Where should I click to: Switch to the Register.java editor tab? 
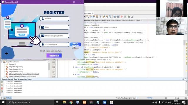tap(87, 13)
